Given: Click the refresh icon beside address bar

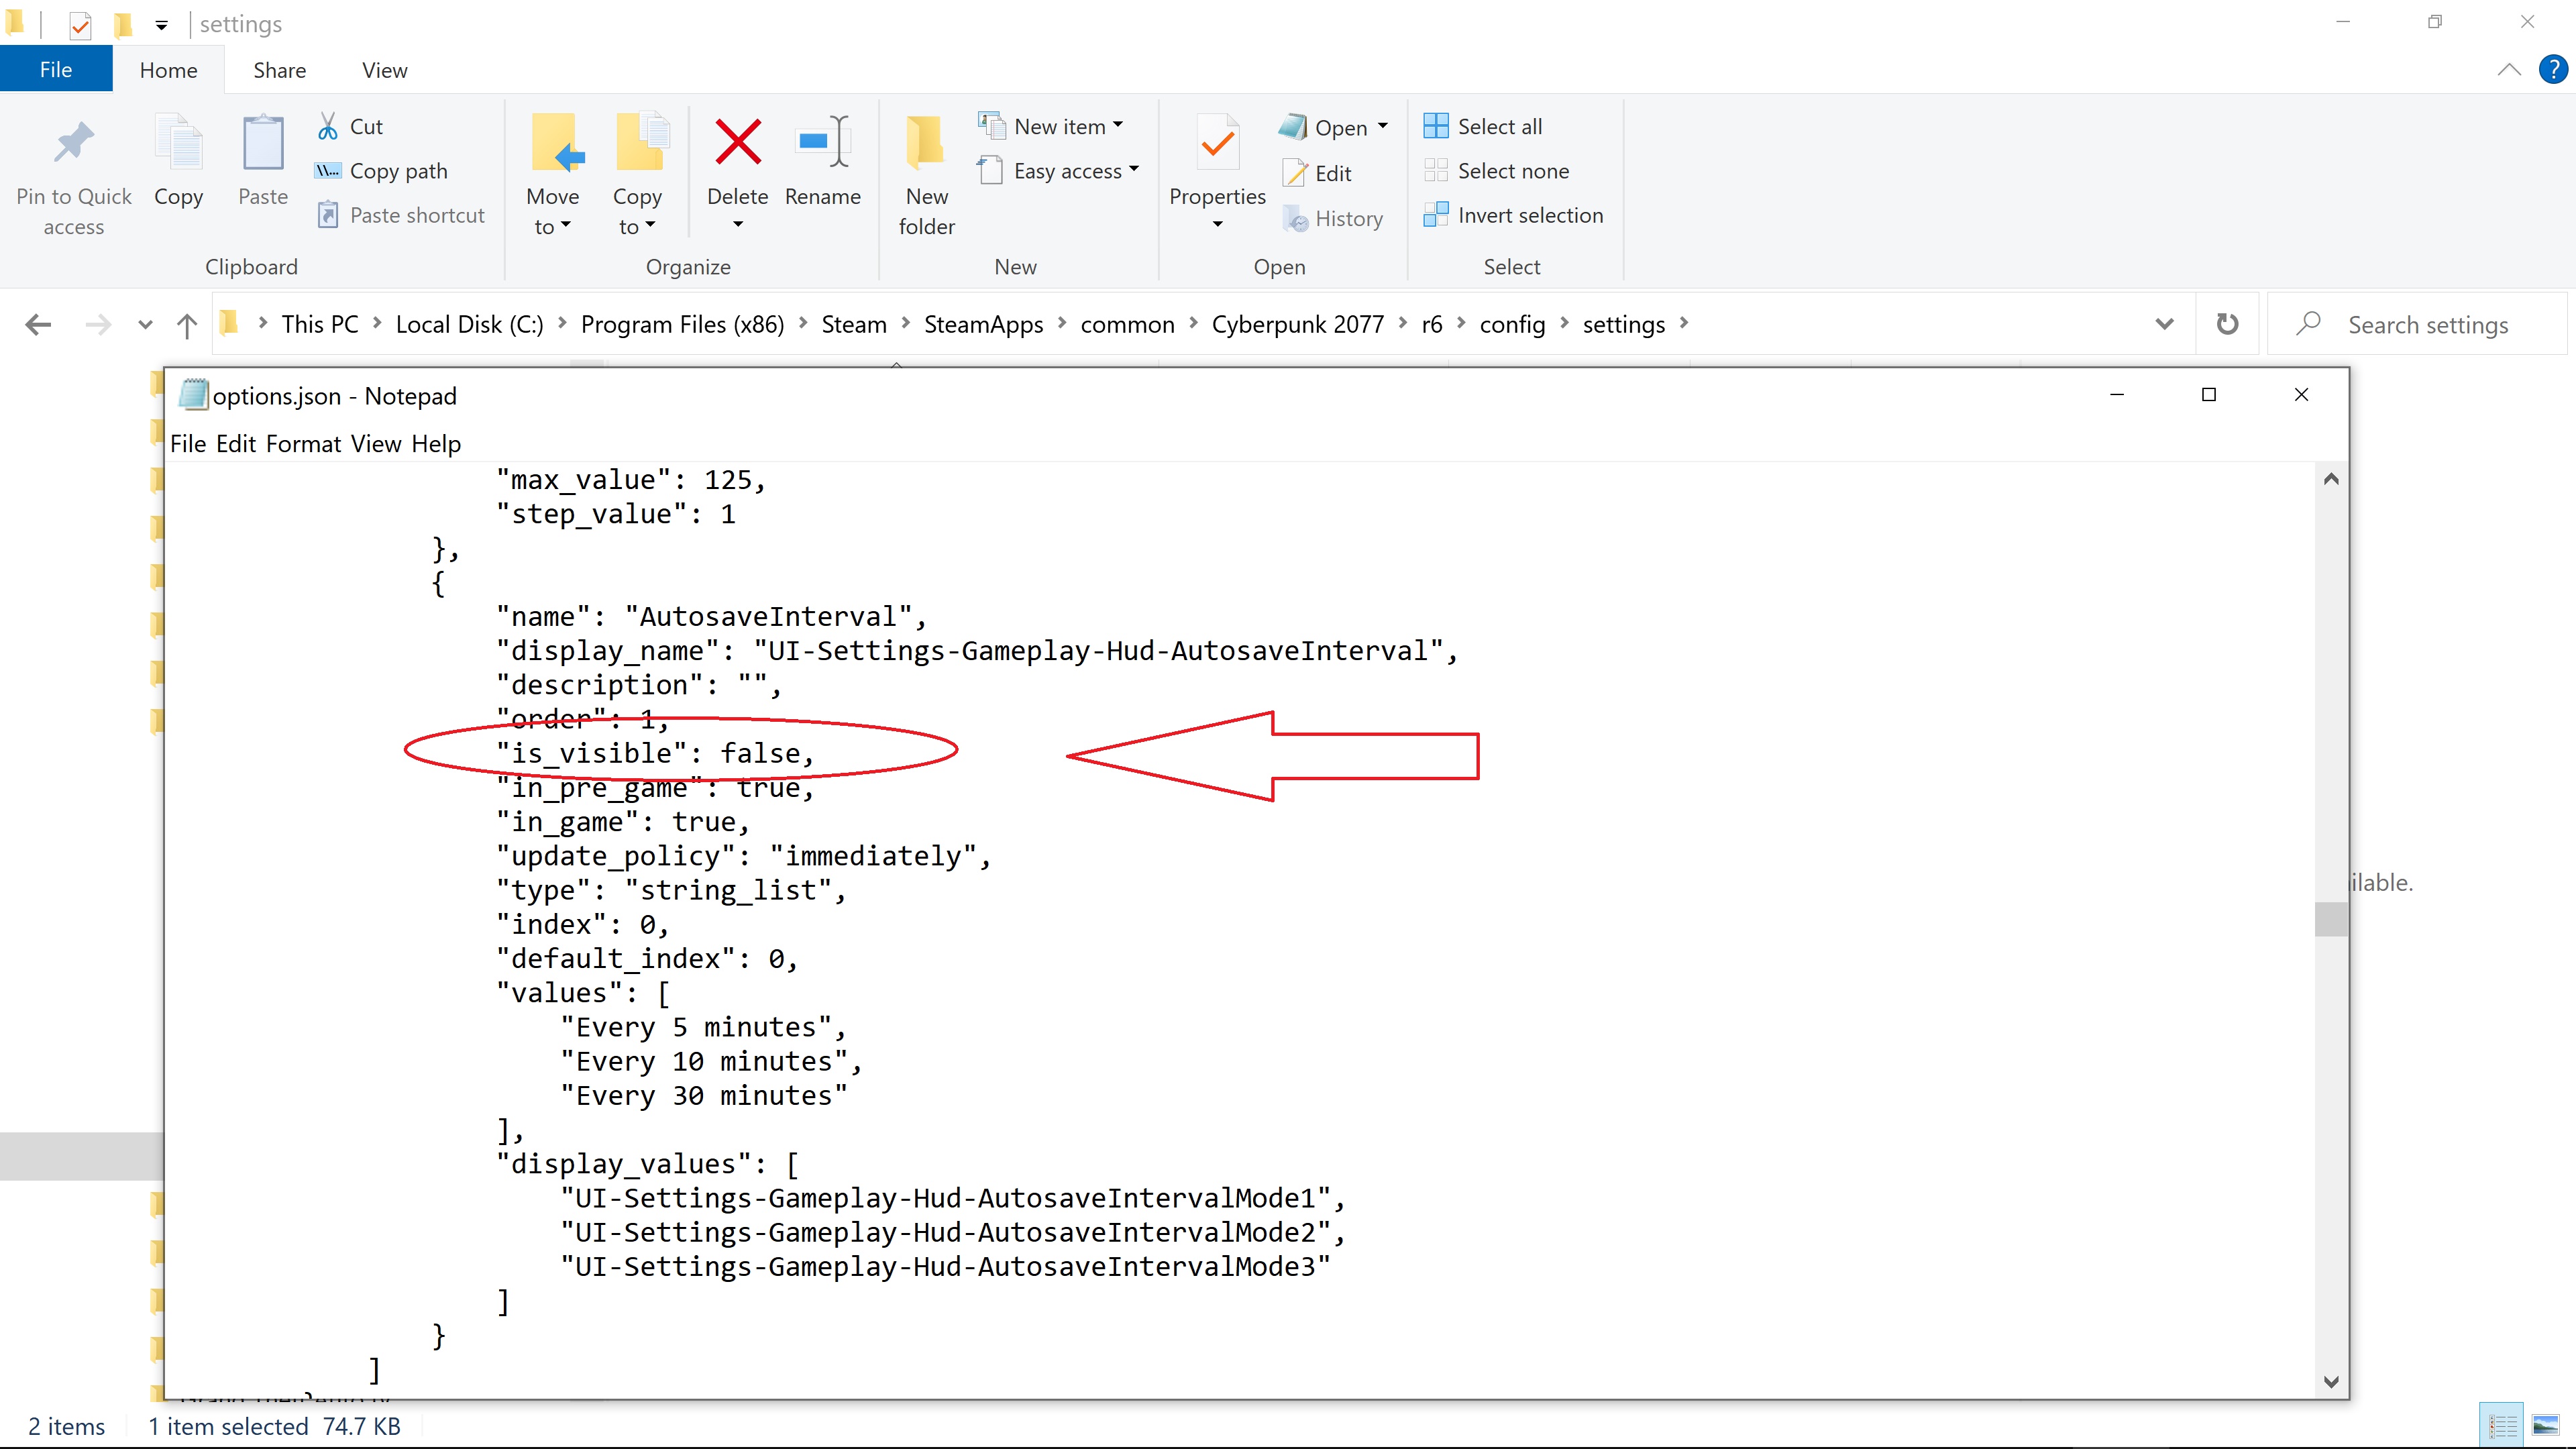Looking at the screenshot, I should coord(2227,324).
